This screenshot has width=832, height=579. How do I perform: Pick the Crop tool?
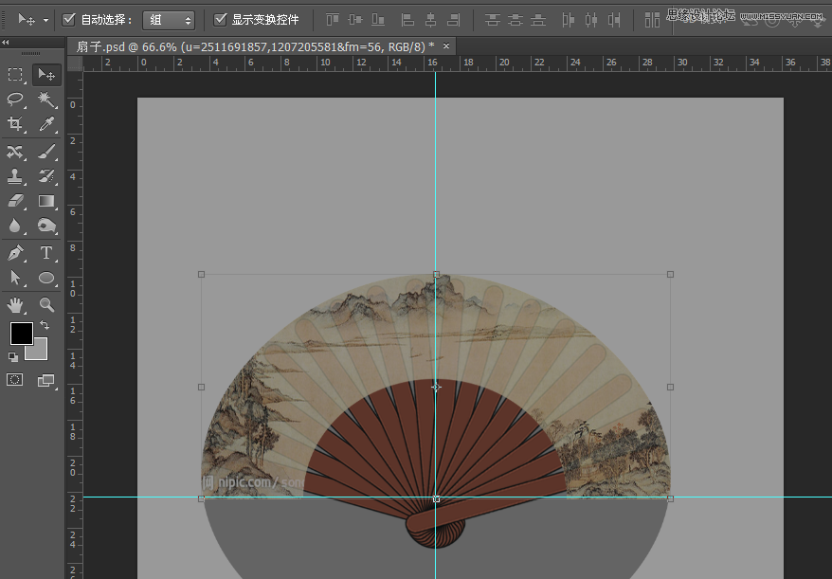pyautogui.click(x=16, y=125)
